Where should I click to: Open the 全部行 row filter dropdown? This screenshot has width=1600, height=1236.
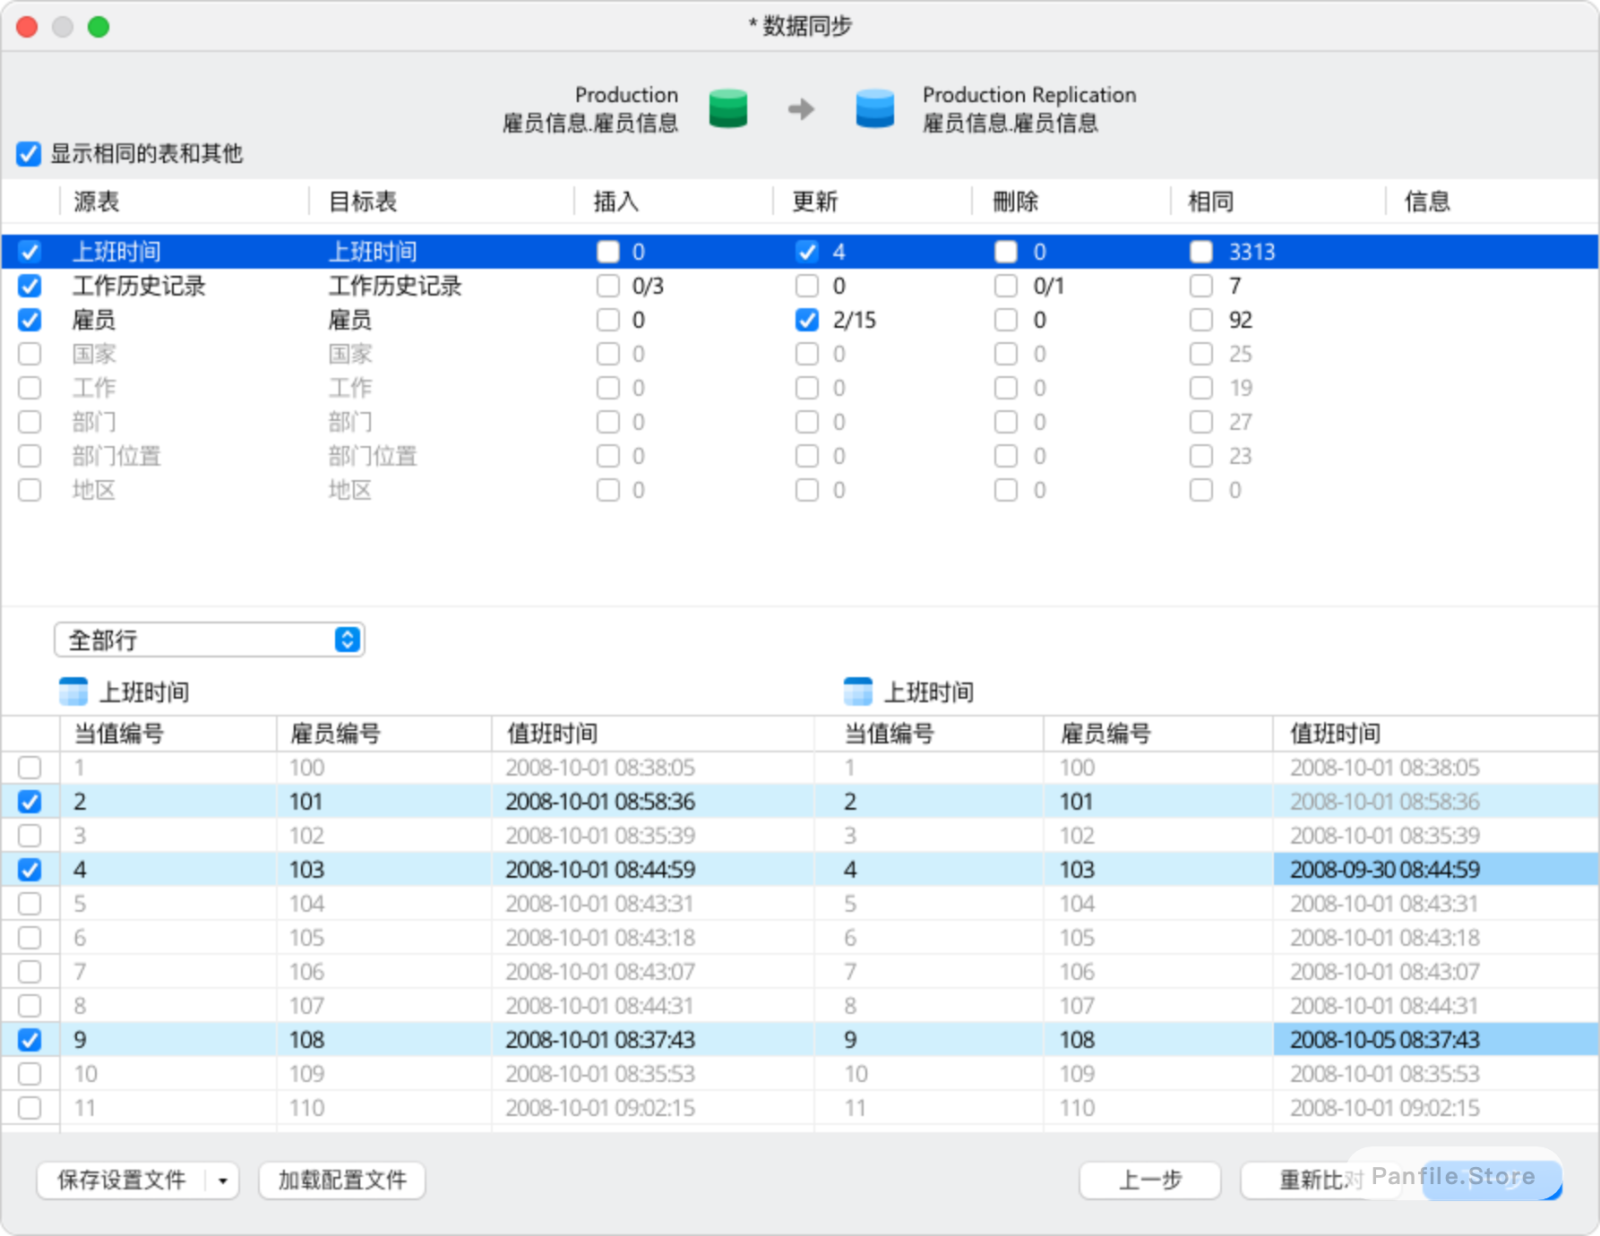click(x=210, y=639)
